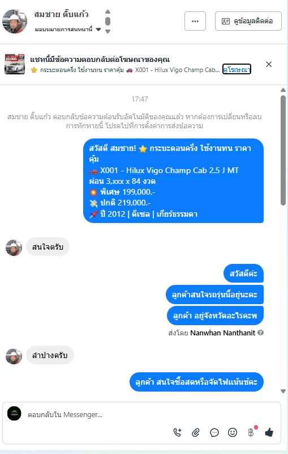288x454 pixels.
Task: Click the ดูข้อมูลติดต่อ button
Action: pos(248,21)
